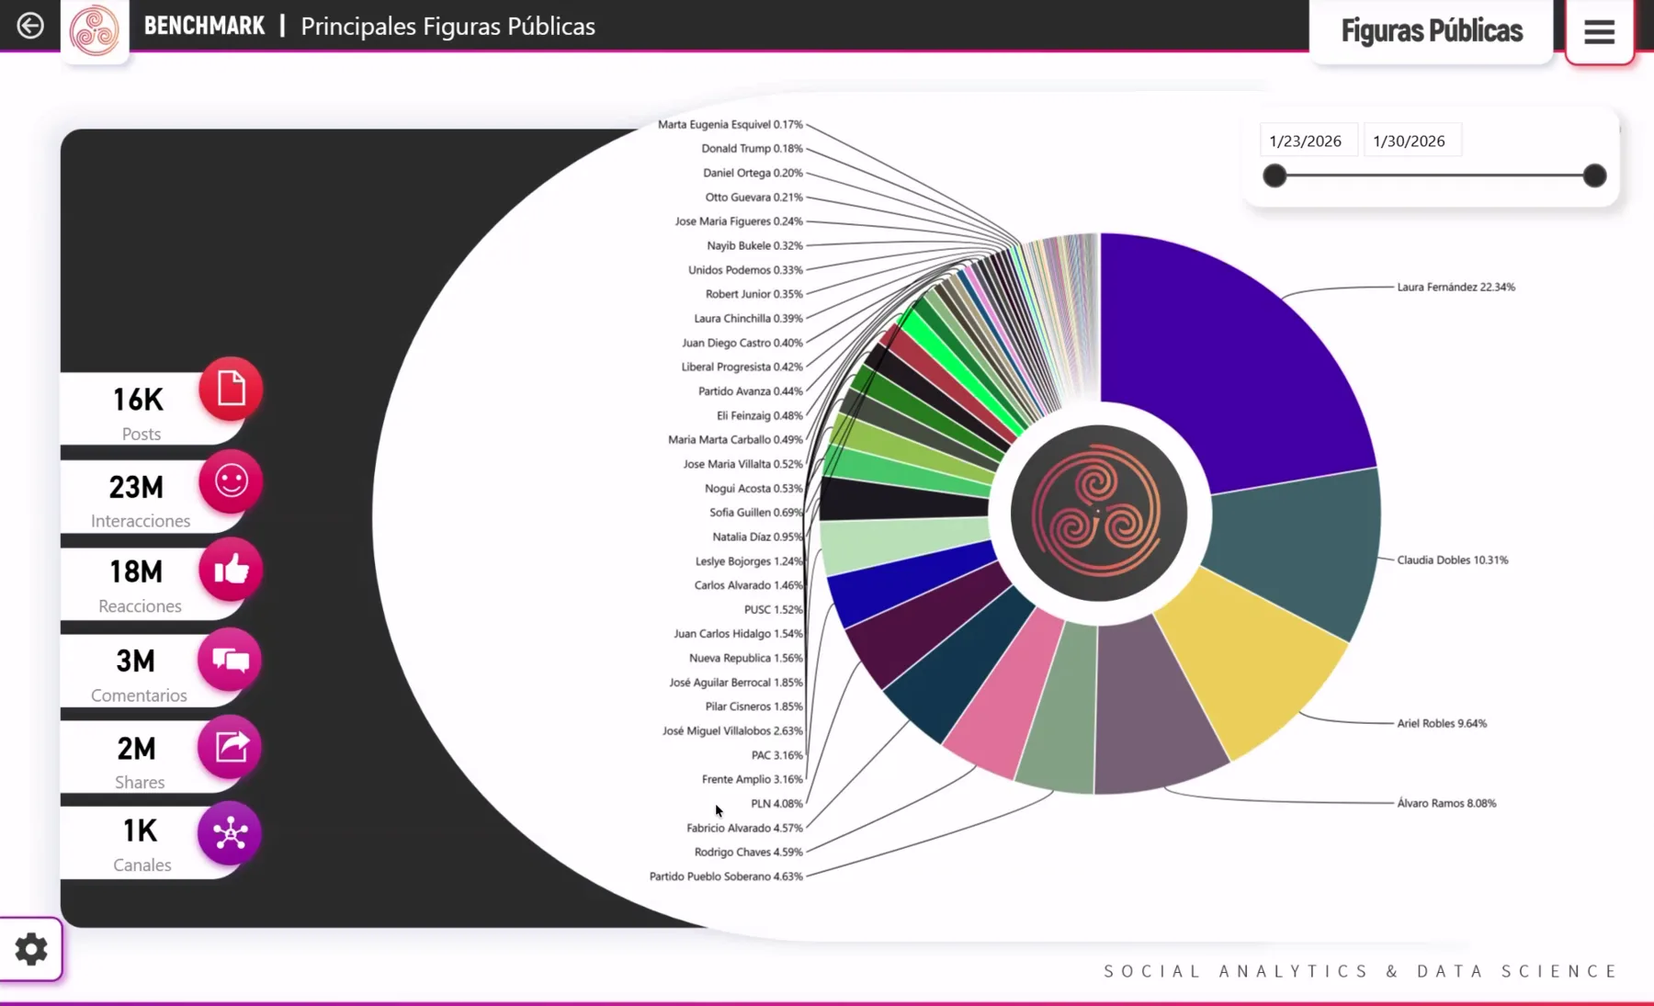Click the Natalia Díaz 0.95% label

[757, 537]
